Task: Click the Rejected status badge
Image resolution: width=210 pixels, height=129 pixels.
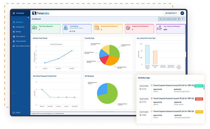Action: coord(199,99)
